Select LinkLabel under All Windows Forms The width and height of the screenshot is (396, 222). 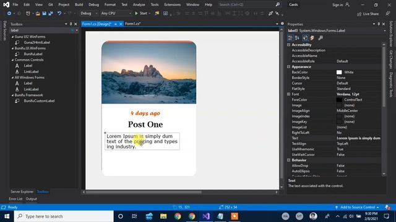coord(32,89)
